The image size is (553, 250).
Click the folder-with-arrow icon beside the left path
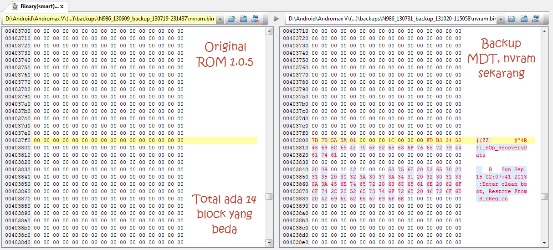tap(243, 19)
